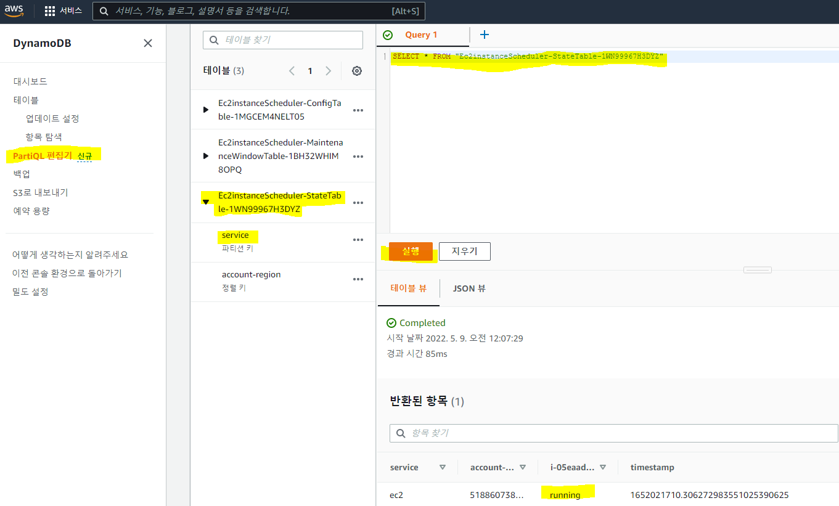This screenshot has height=506, width=839.
Task: Open actions menu for service key
Action: (x=358, y=240)
